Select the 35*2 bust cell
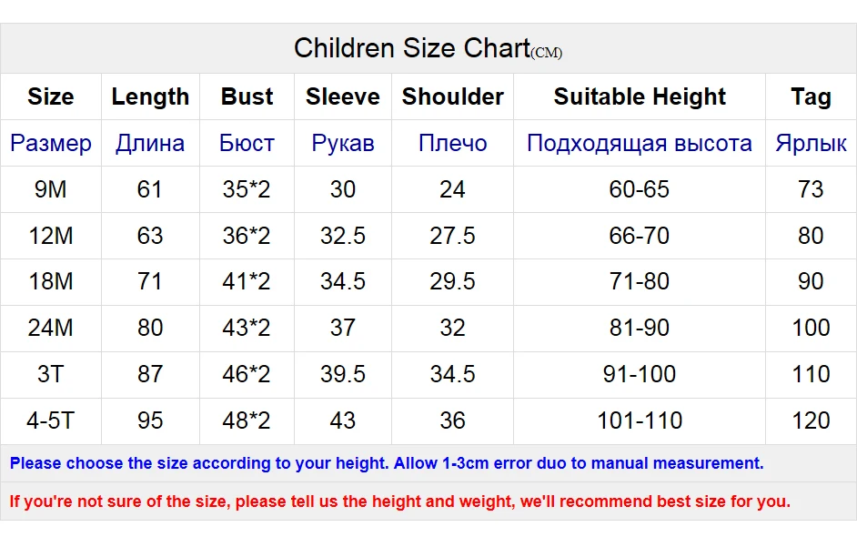The image size is (857, 537). click(x=247, y=189)
